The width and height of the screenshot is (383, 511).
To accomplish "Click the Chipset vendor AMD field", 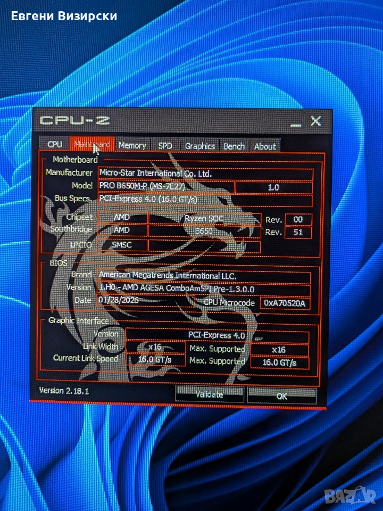I will click(x=122, y=217).
